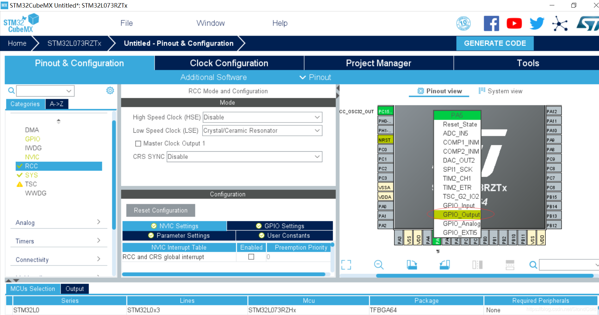Choose Reset_State in PA5 pin menu
The width and height of the screenshot is (599, 315).
(x=457, y=124)
